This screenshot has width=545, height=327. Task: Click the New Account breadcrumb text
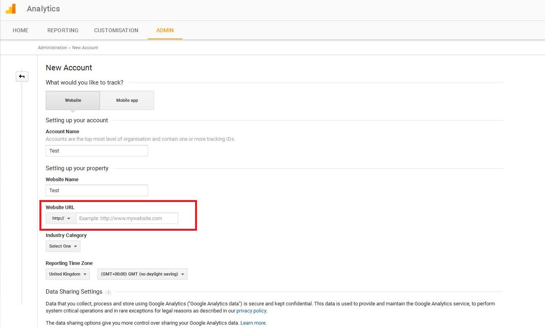[x=85, y=48]
